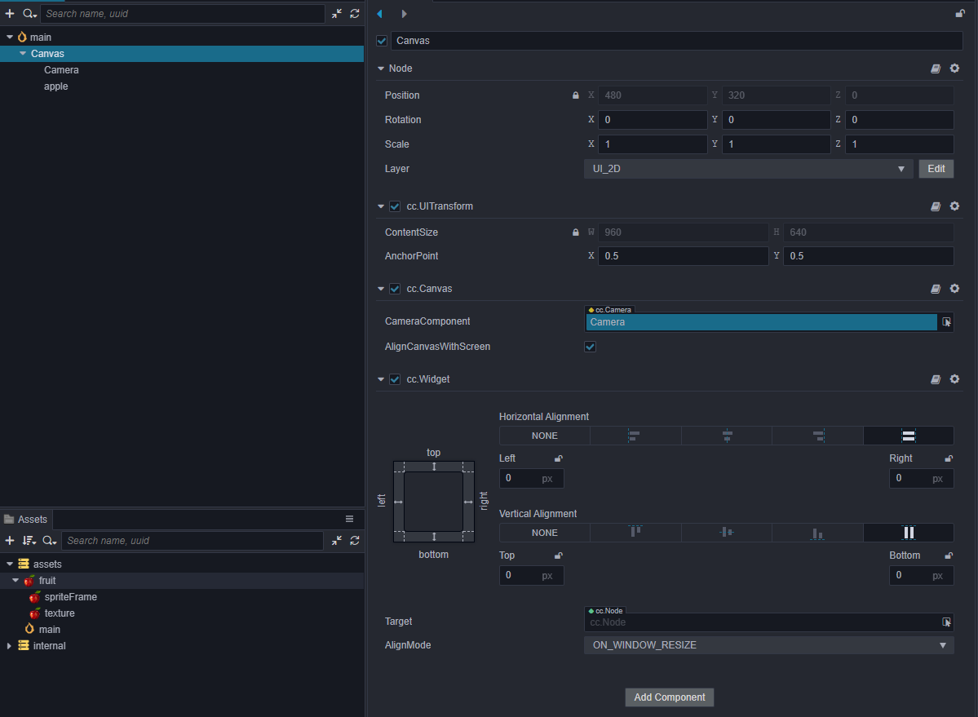Open cc.Canvas gear settings
Screen dimensions: 978x717
pyautogui.click(x=954, y=288)
